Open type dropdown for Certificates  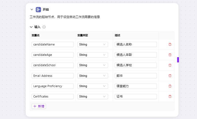pos(92,96)
